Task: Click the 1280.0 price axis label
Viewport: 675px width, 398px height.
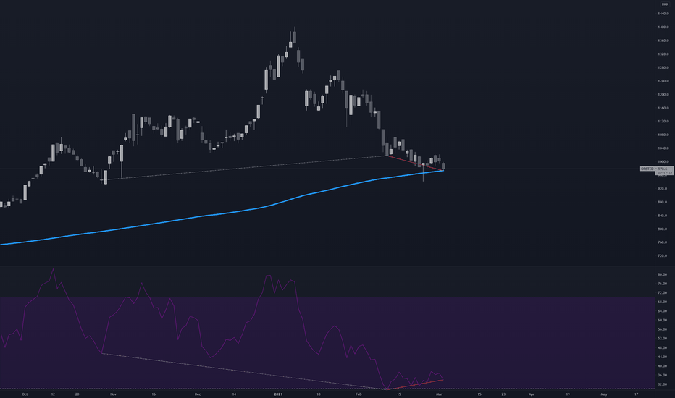Action: [x=663, y=67]
